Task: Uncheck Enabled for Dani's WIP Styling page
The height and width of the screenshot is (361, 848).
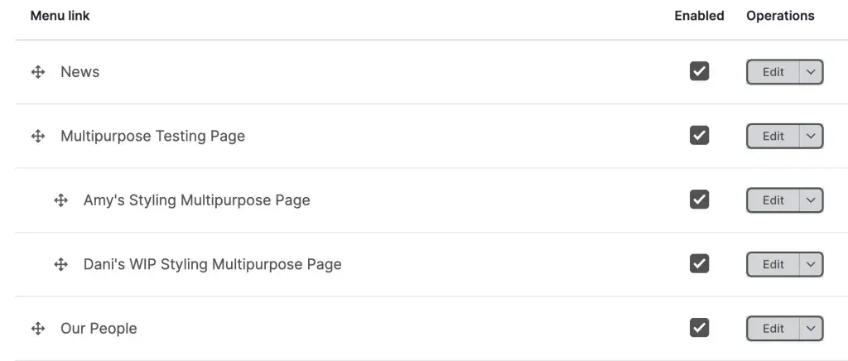Action: 699,264
